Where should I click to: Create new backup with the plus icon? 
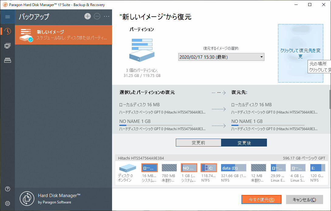click(87, 16)
